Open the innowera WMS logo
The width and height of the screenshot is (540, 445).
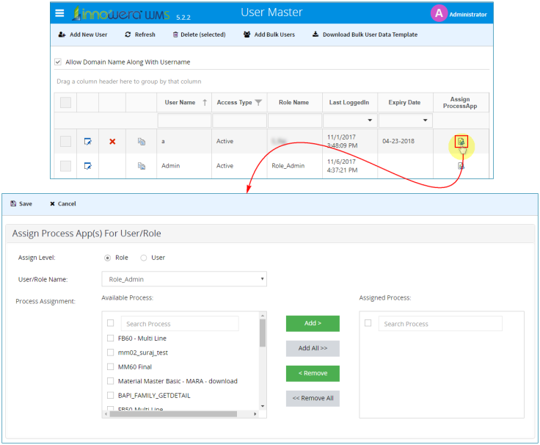121,13
